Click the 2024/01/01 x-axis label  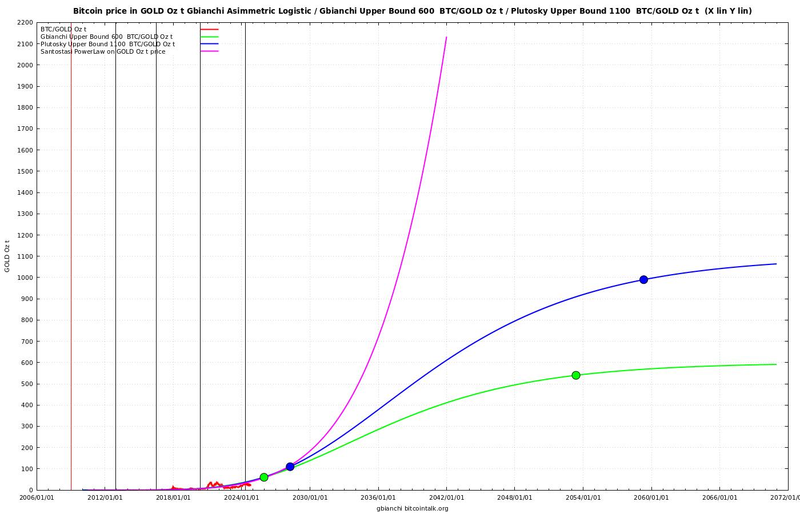242,497
